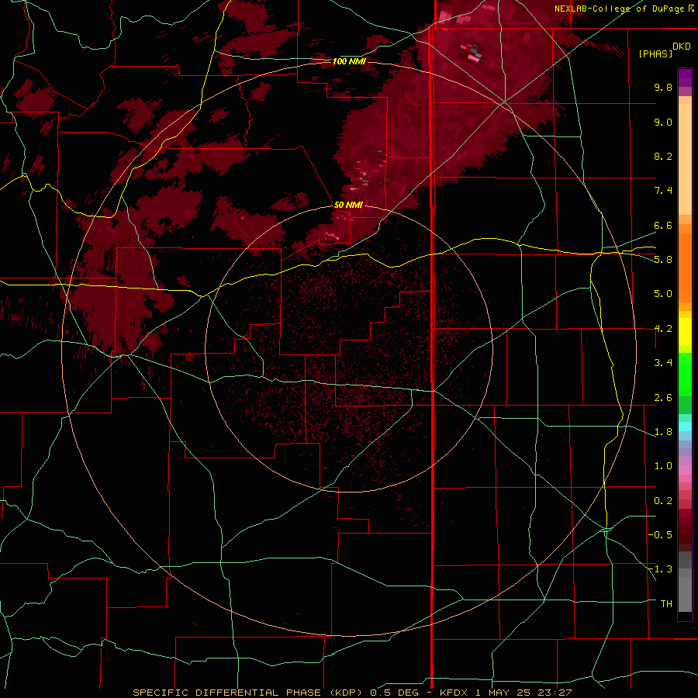Pick the cyan band of the color scale
The height and width of the screenshot is (698, 698).
point(685,427)
